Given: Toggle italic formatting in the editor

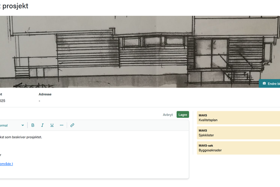Looking at the screenshot, I should [x=42, y=125].
